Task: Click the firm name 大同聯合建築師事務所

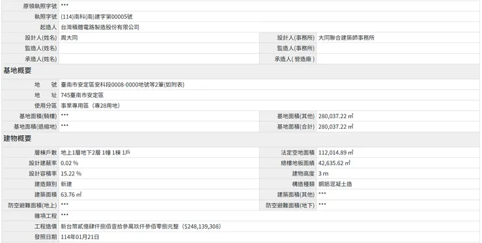Action: click(x=347, y=38)
